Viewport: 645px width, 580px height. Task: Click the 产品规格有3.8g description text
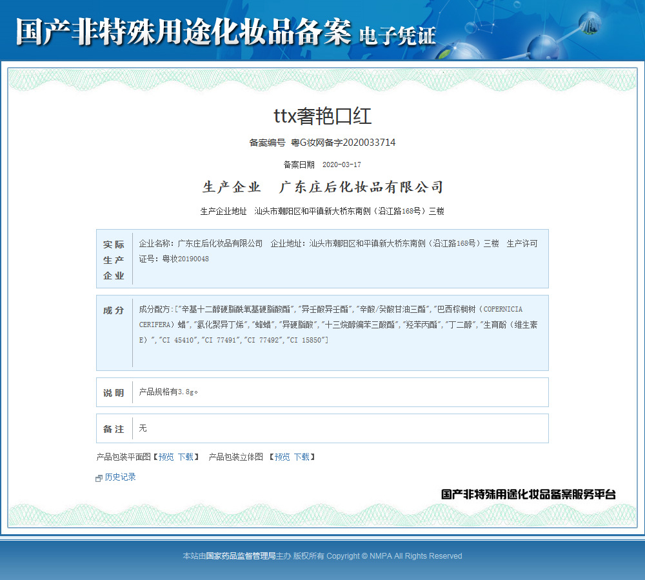[168, 392]
